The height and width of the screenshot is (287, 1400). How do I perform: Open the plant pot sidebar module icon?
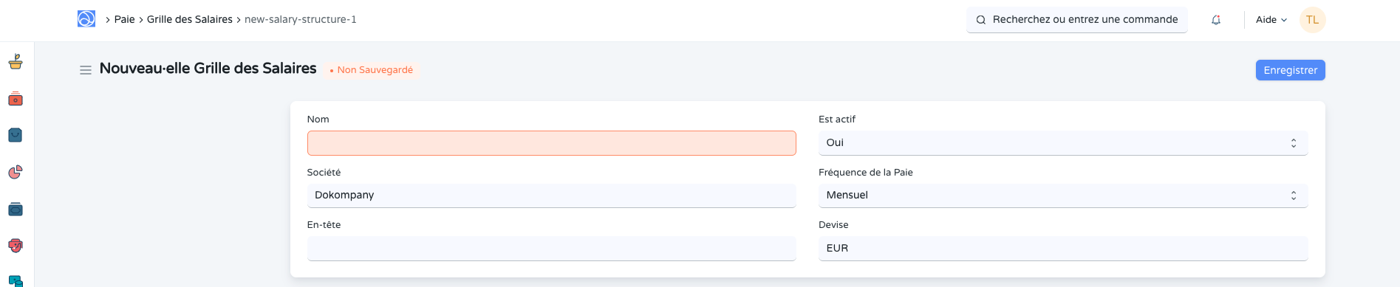click(16, 62)
